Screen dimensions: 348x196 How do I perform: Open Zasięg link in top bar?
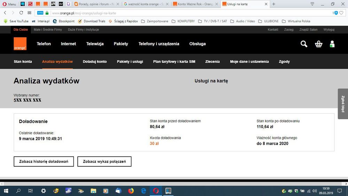coord(289,30)
